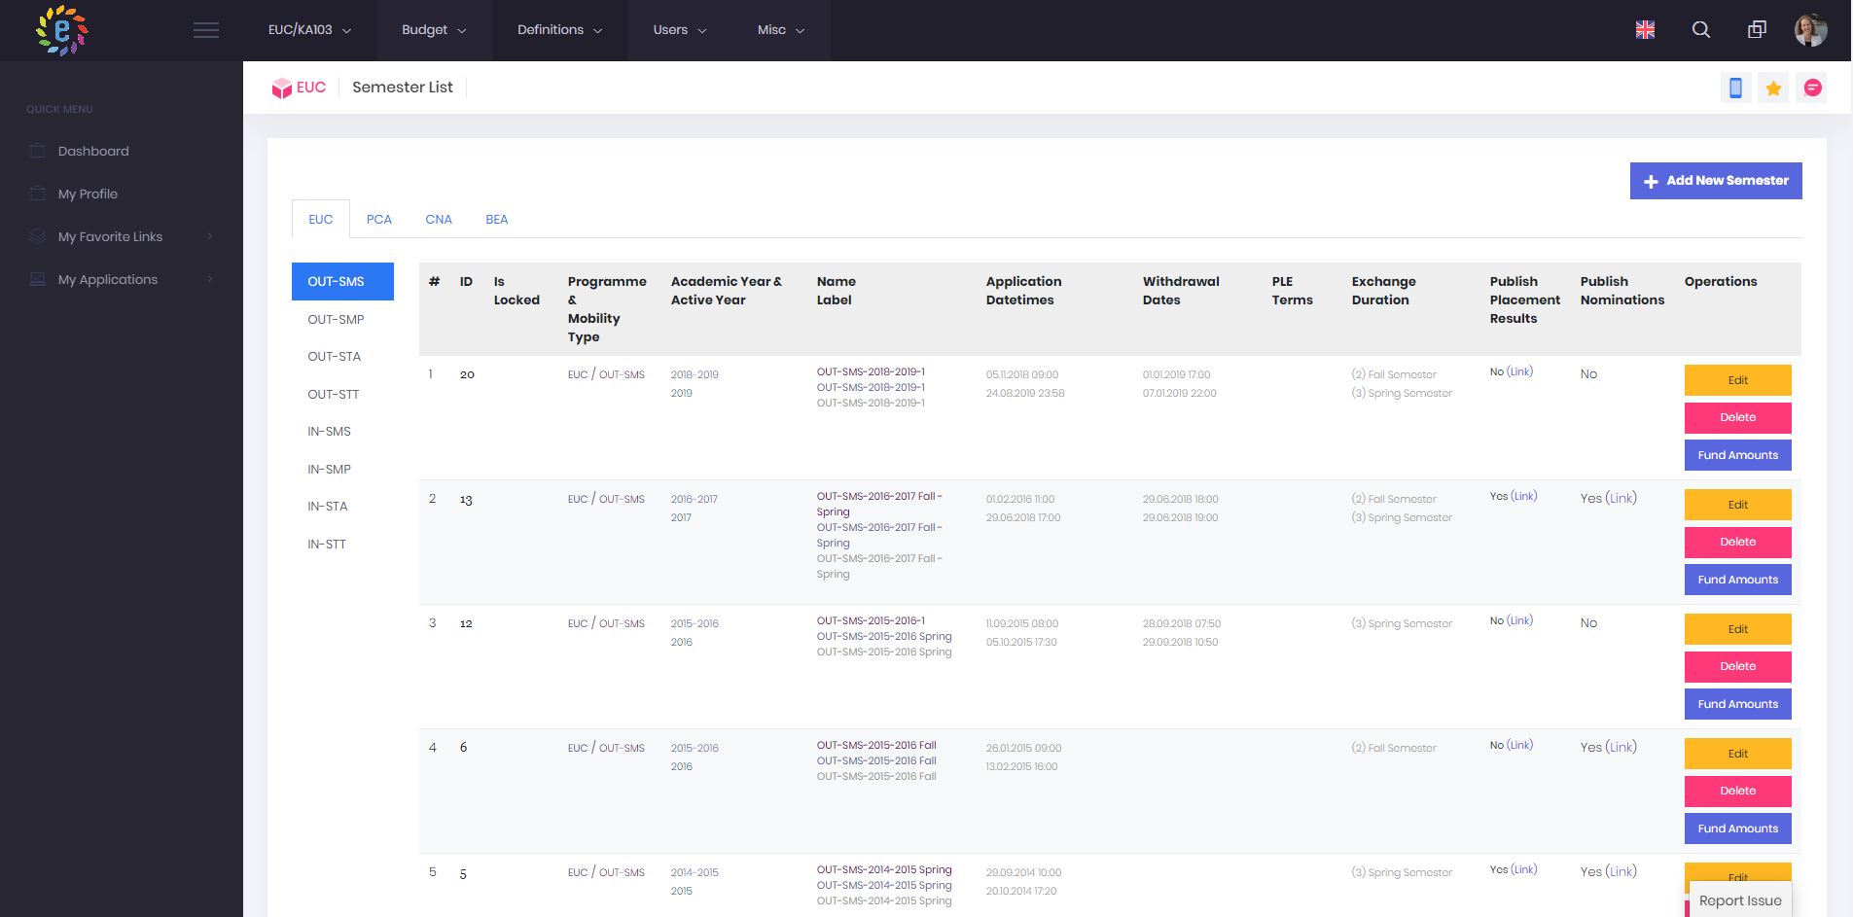Click the Semester List page title

(403, 88)
